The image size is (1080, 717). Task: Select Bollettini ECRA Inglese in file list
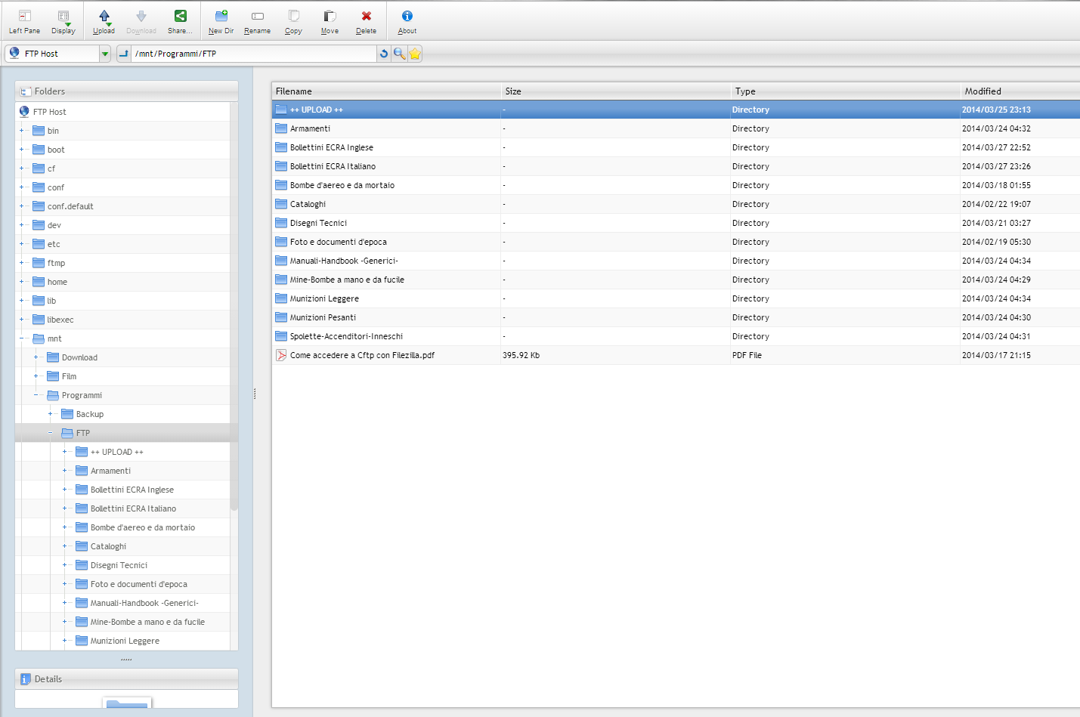point(676,147)
